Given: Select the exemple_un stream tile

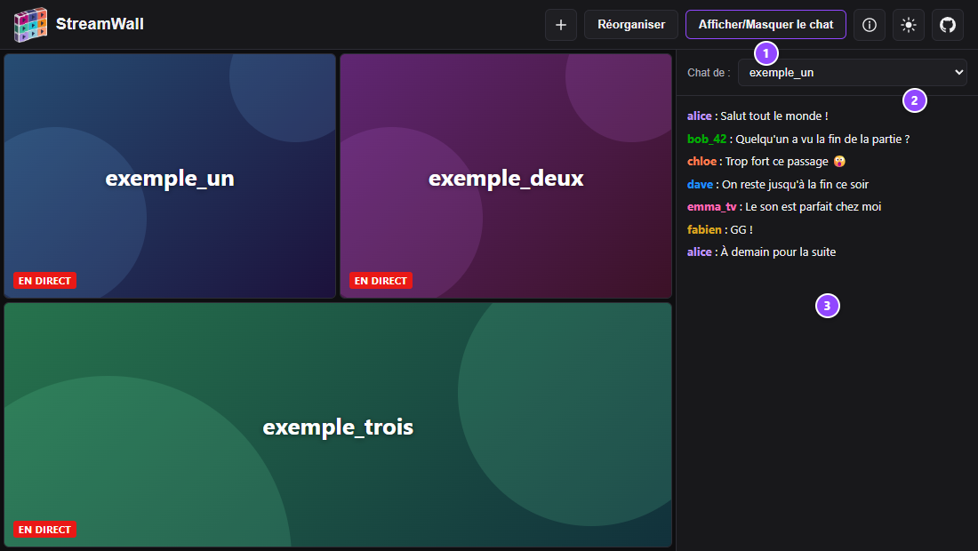Looking at the screenshot, I should click(170, 176).
